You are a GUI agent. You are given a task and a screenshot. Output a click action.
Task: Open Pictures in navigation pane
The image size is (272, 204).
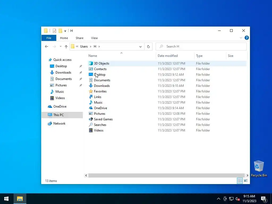point(61,85)
